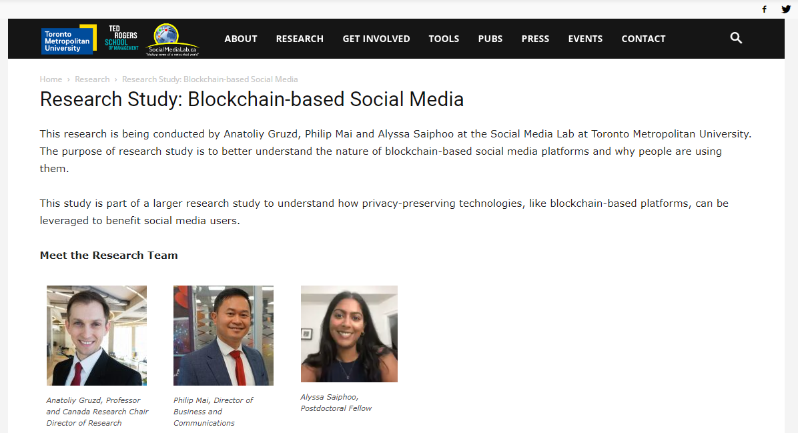Go to the Pubs section
Screen dimensions: 798x433
(490, 39)
